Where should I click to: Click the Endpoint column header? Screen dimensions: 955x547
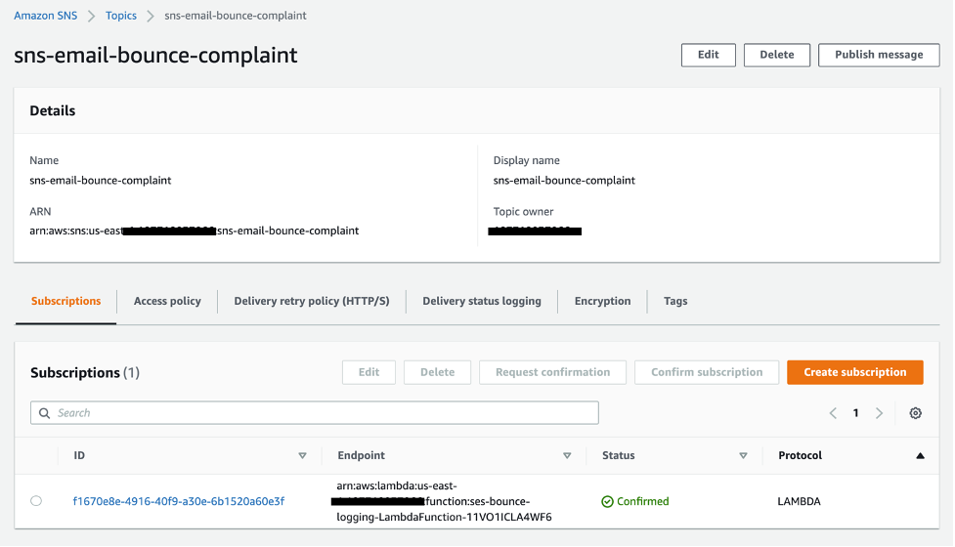(x=361, y=456)
